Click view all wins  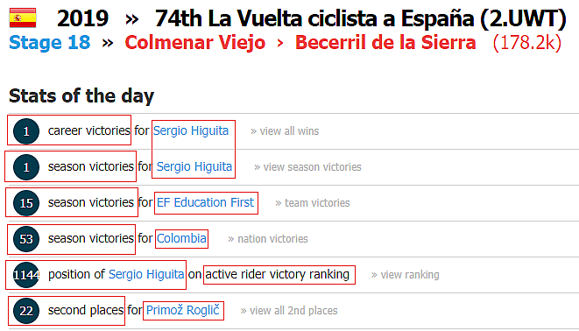[285, 131]
